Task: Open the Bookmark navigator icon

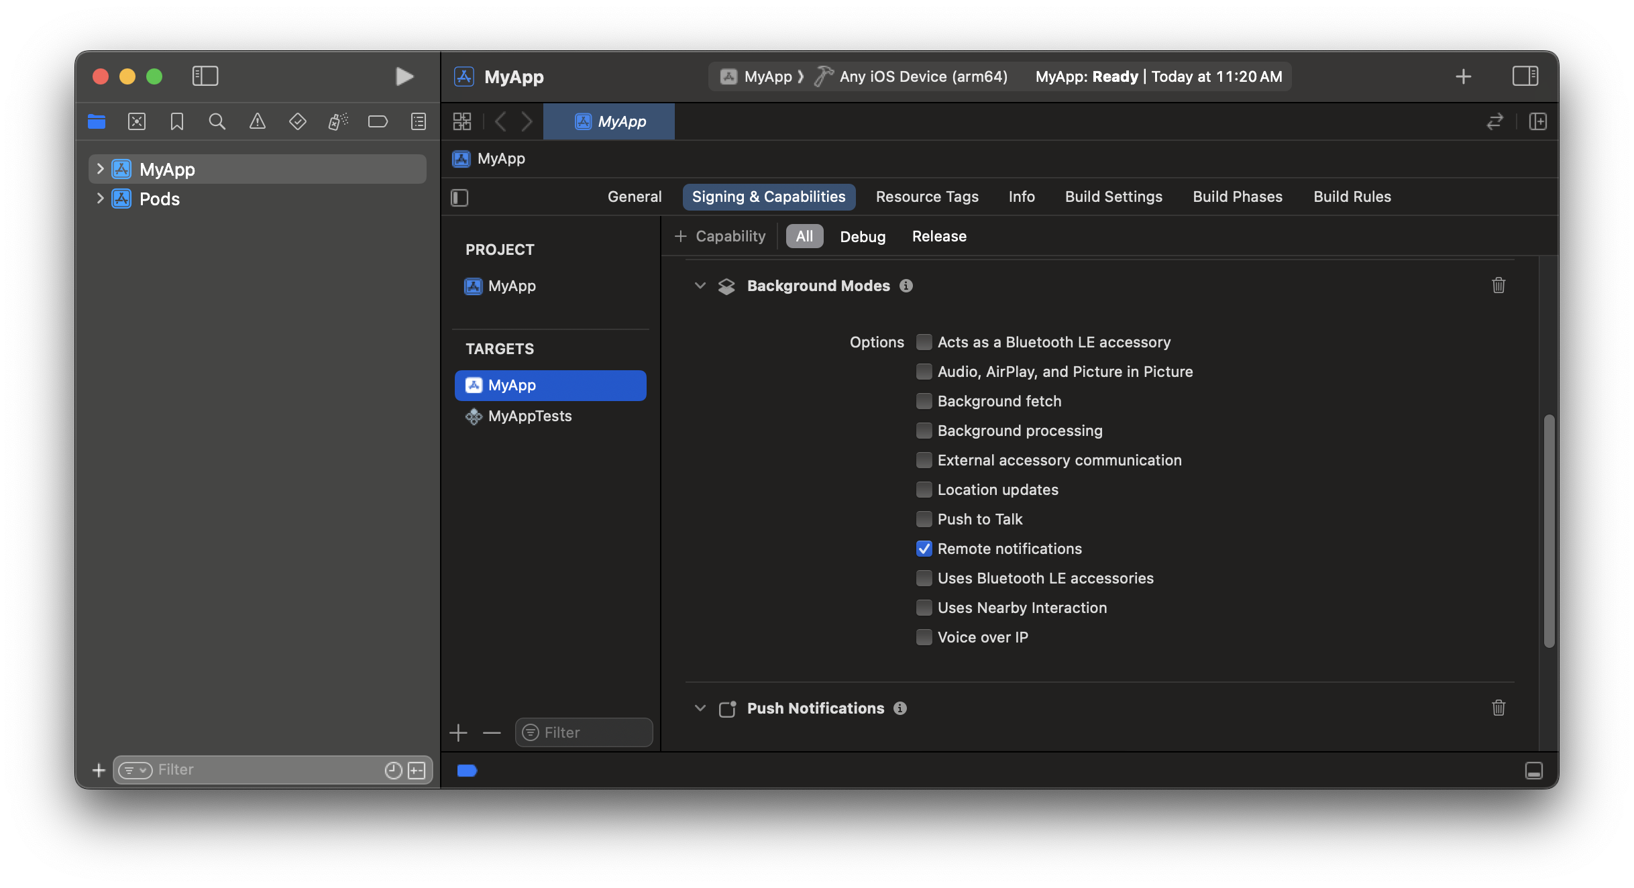Action: pyautogui.click(x=177, y=121)
